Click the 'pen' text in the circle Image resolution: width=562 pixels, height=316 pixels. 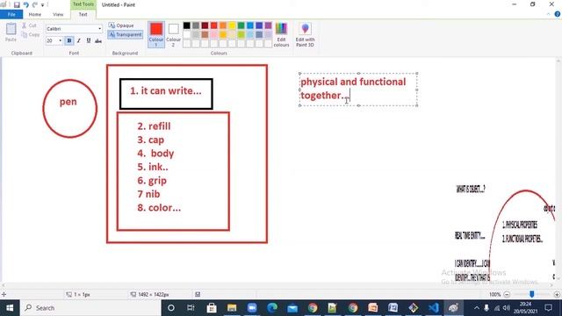click(x=68, y=102)
